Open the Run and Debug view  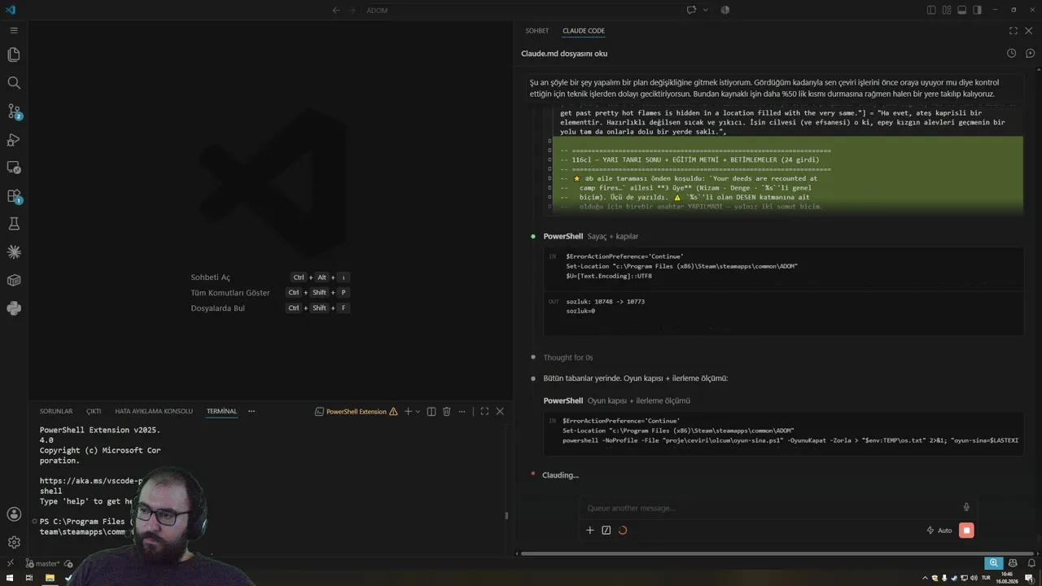tap(14, 139)
